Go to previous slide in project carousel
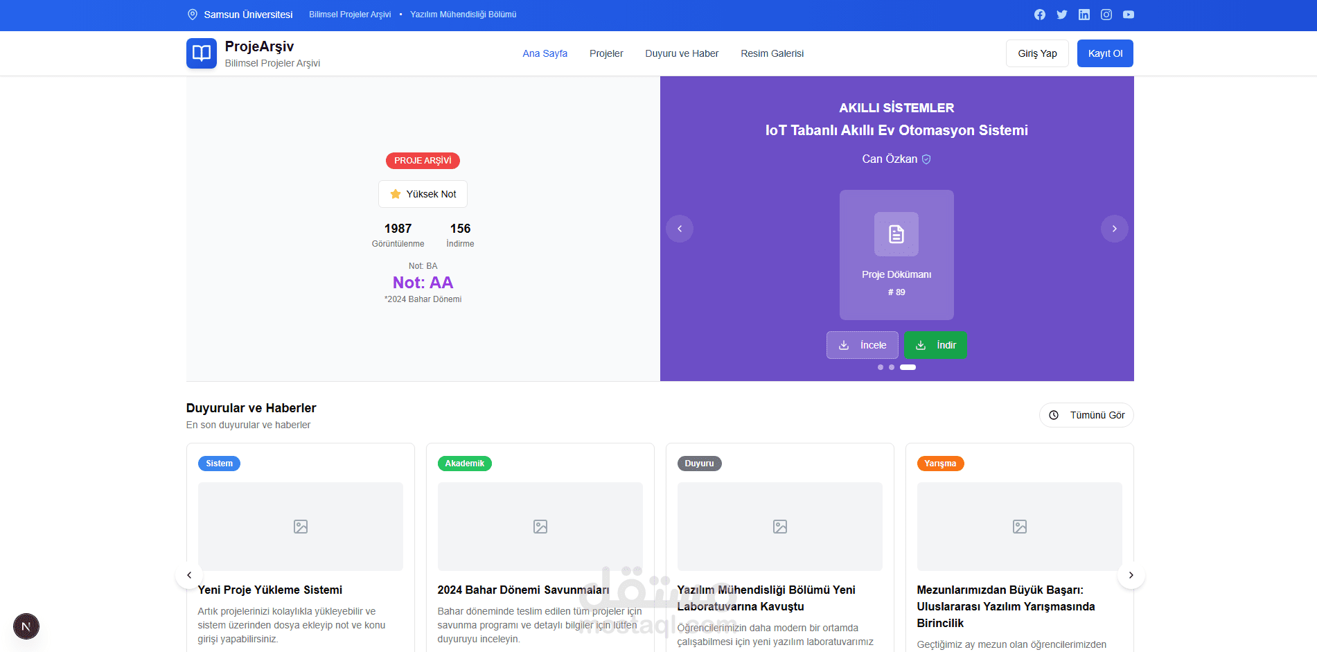This screenshot has height=652, width=1317. (x=680, y=229)
